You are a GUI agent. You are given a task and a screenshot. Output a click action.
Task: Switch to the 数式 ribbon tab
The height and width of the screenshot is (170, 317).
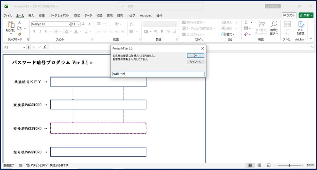77,15
